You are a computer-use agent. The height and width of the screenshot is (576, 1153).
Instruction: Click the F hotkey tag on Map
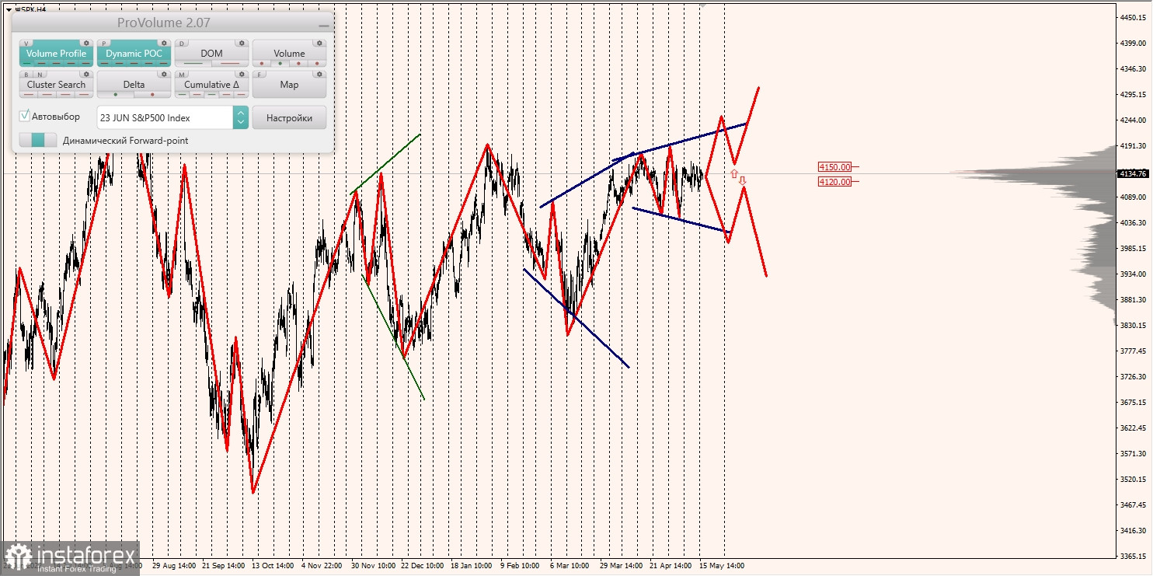(x=260, y=75)
